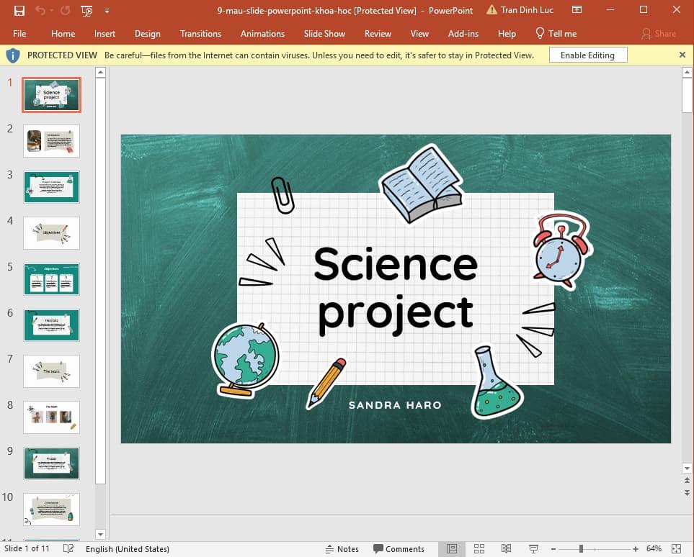The image size is (694, 557).
Task: Open Ribbon Display Options
Action: tap(577, 10)
